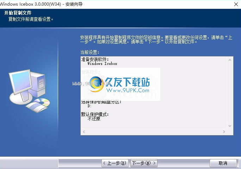Click the '默认保护模式:' line
This screenshot has width=241, height=169.
[95, 114]
